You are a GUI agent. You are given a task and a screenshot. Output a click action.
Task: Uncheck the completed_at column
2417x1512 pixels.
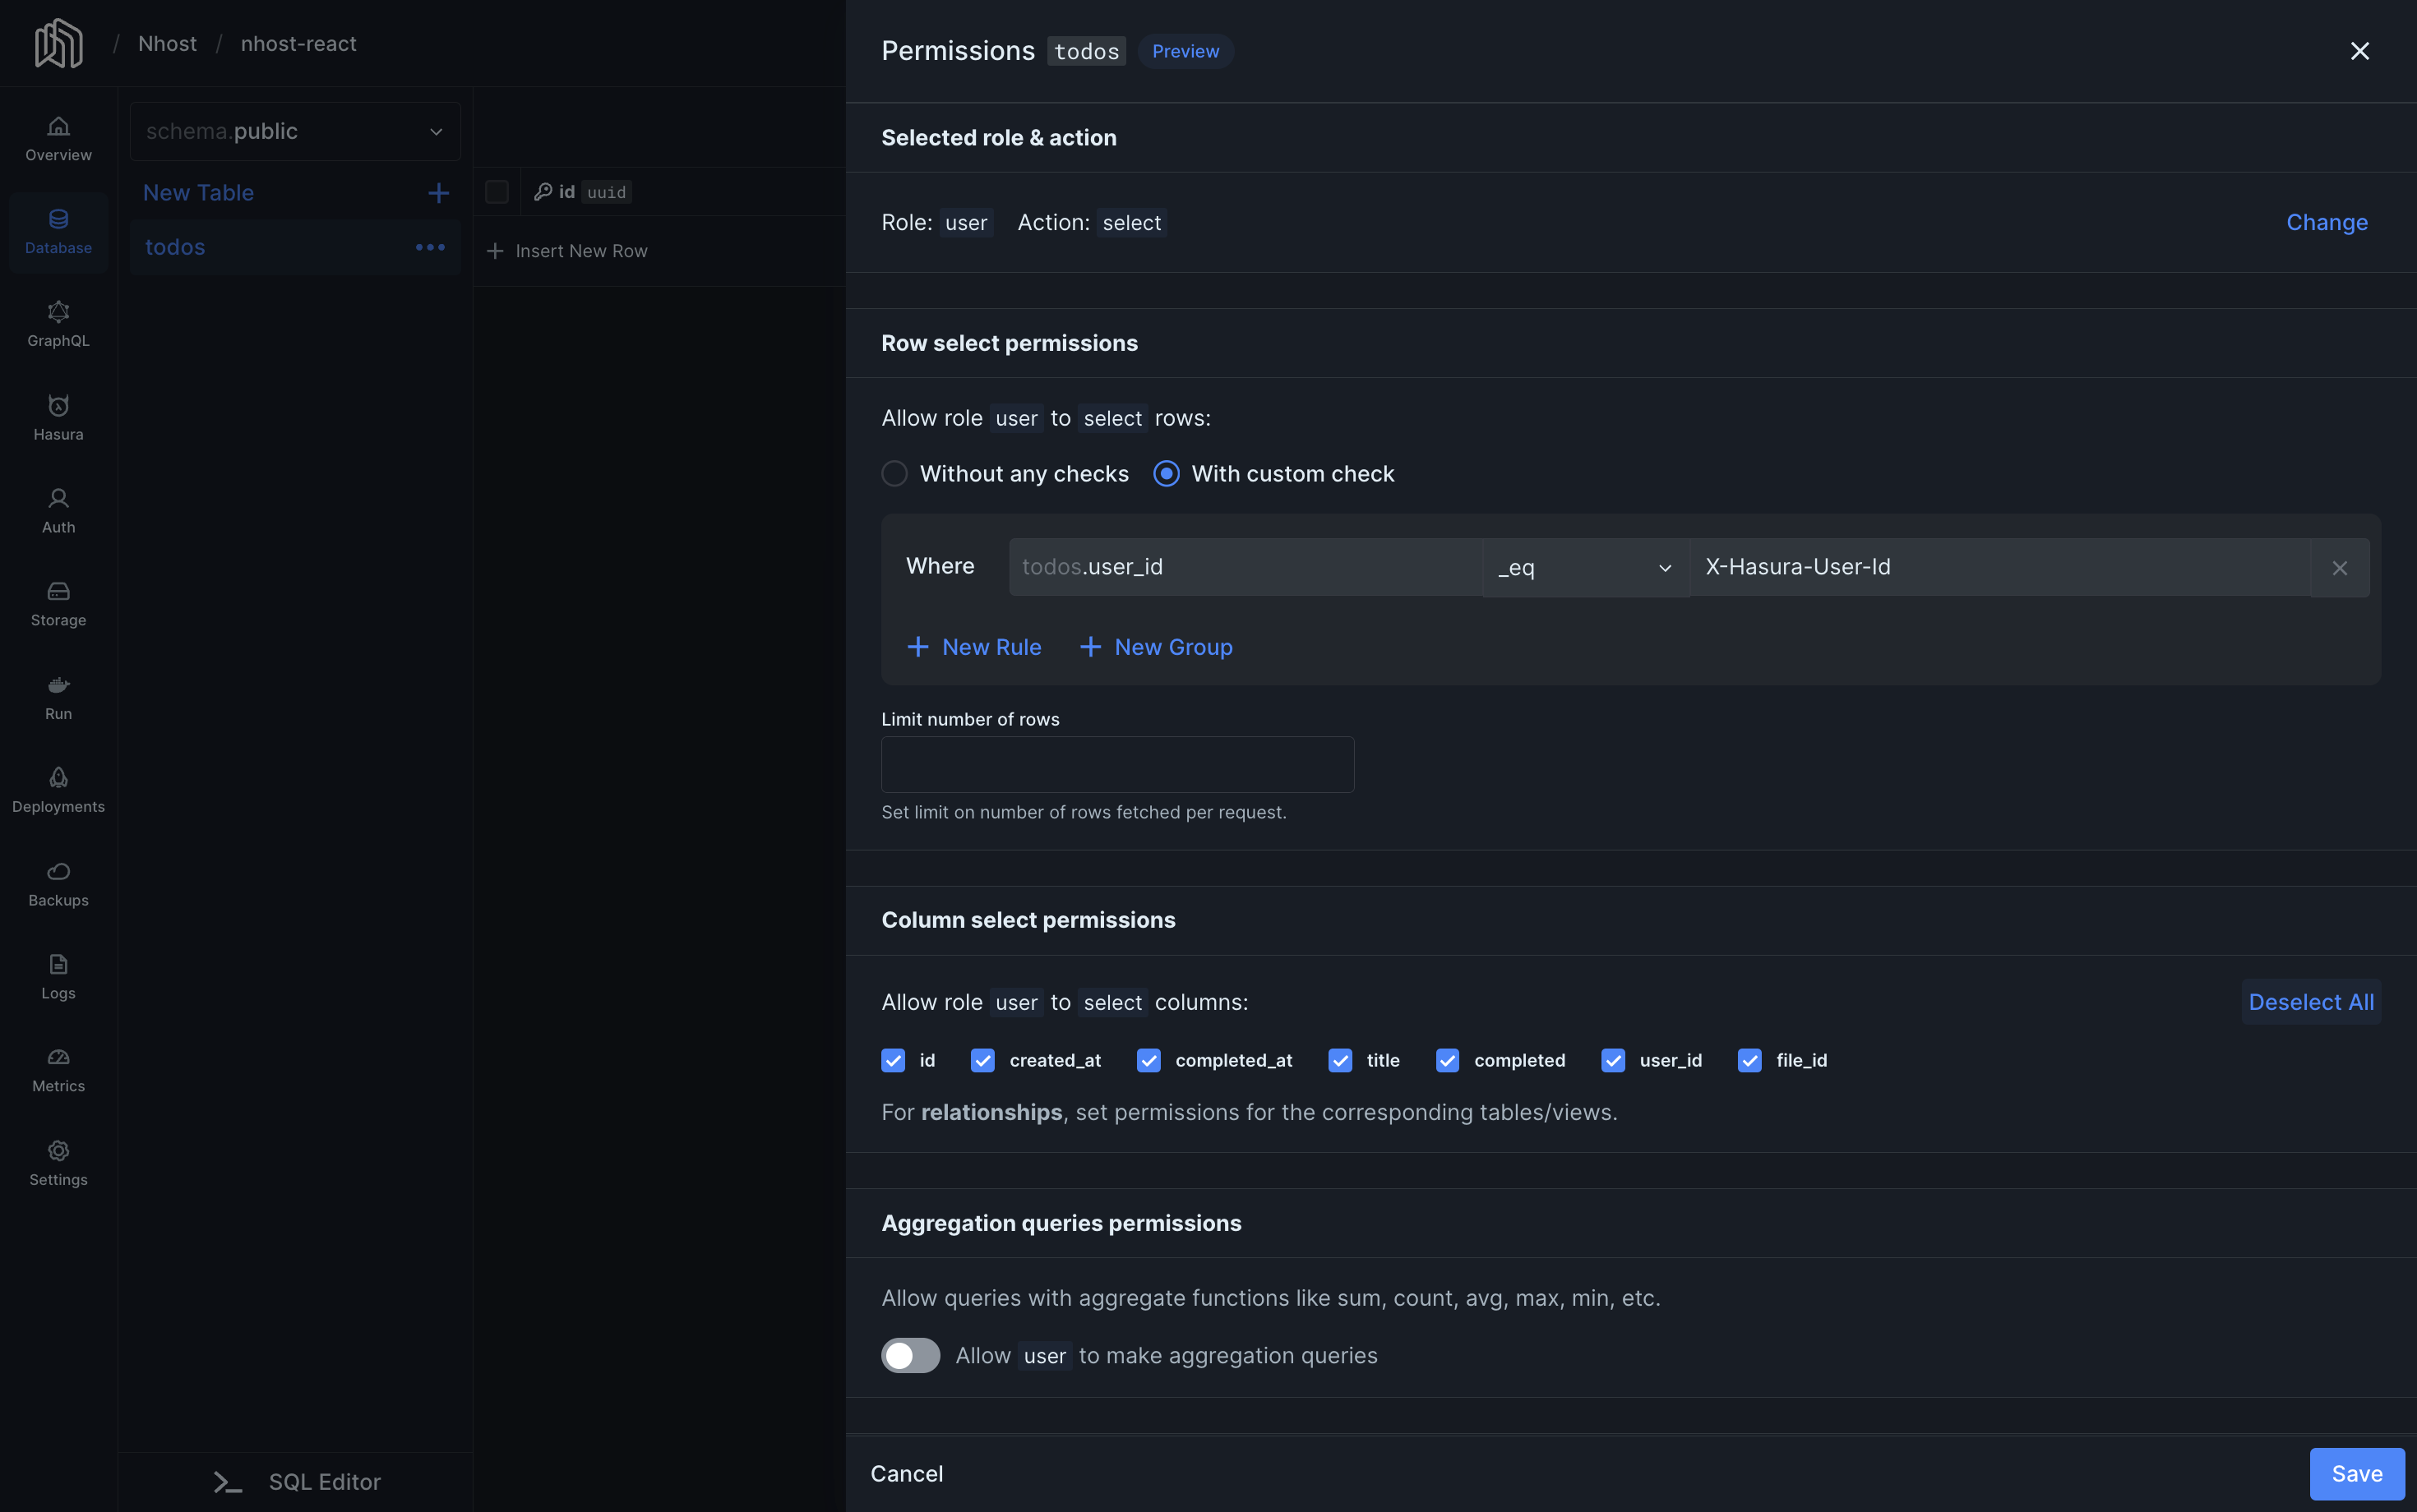point(1148,1060)
